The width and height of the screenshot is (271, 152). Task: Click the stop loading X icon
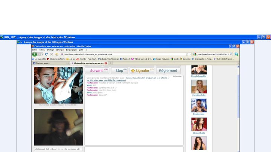[x=52, y=54]
